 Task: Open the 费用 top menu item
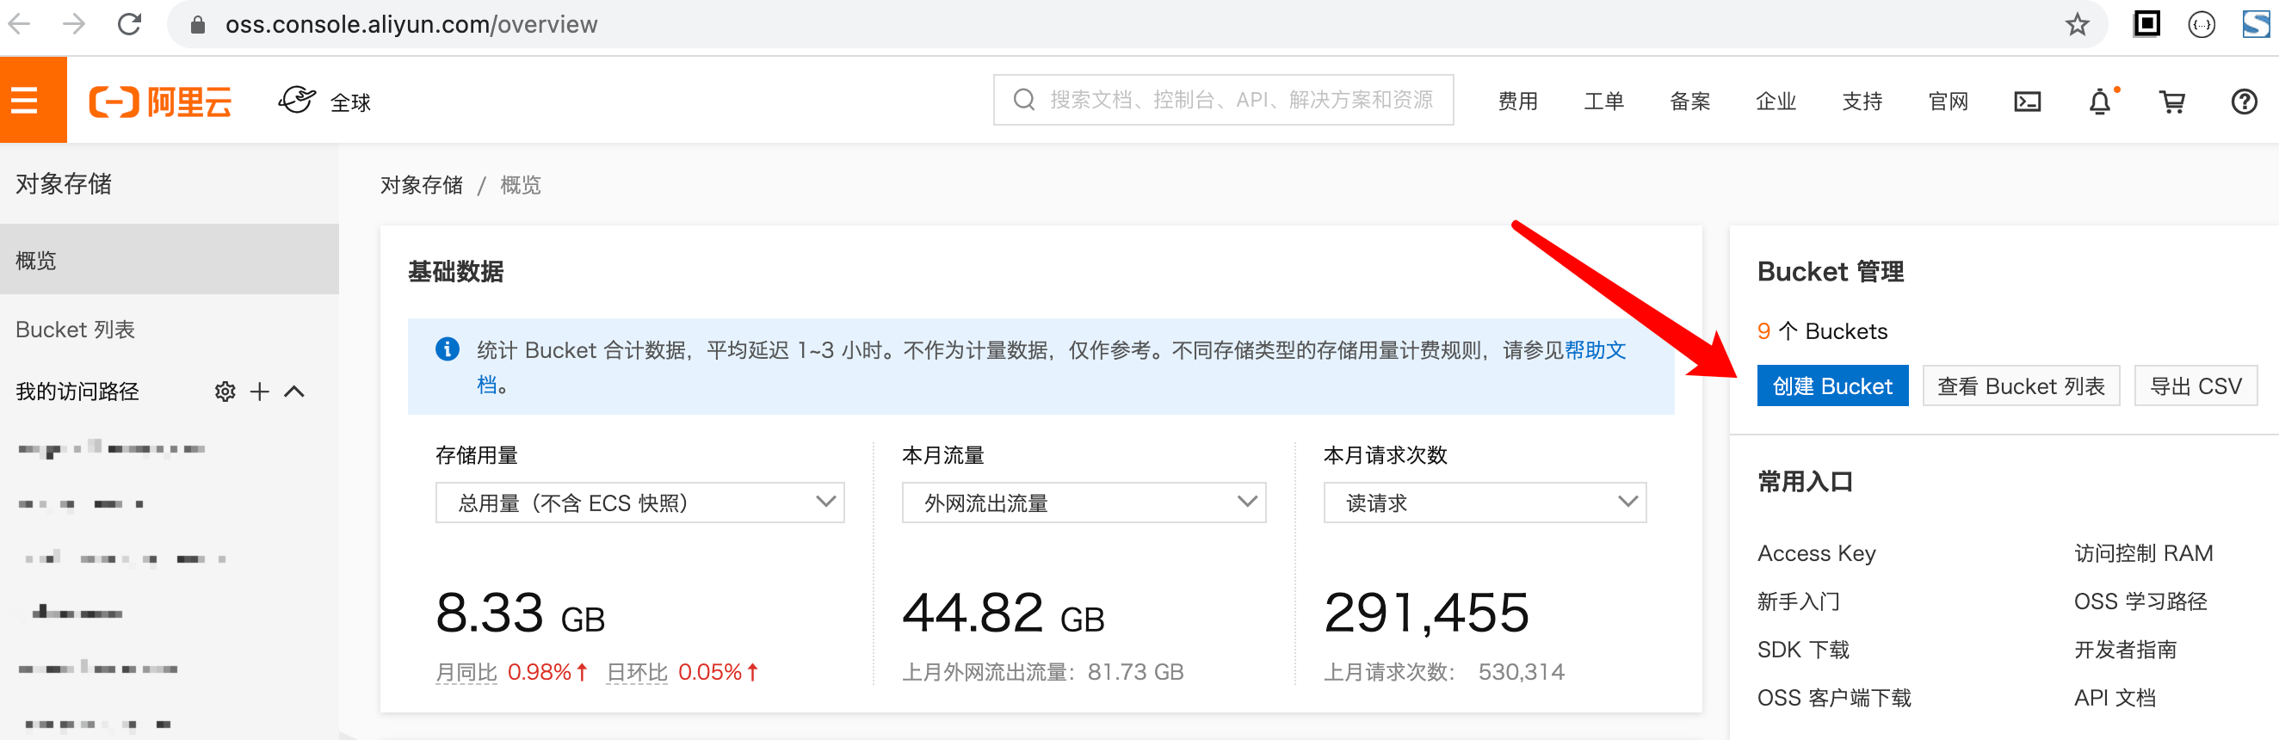click(1517, 102)
